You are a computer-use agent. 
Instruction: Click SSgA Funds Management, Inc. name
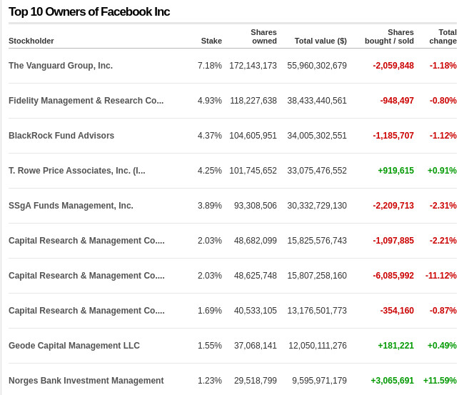pos(71,206)
